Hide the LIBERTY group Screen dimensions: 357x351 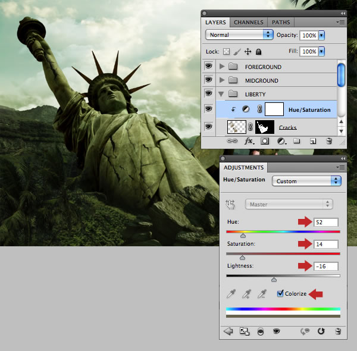208,93
